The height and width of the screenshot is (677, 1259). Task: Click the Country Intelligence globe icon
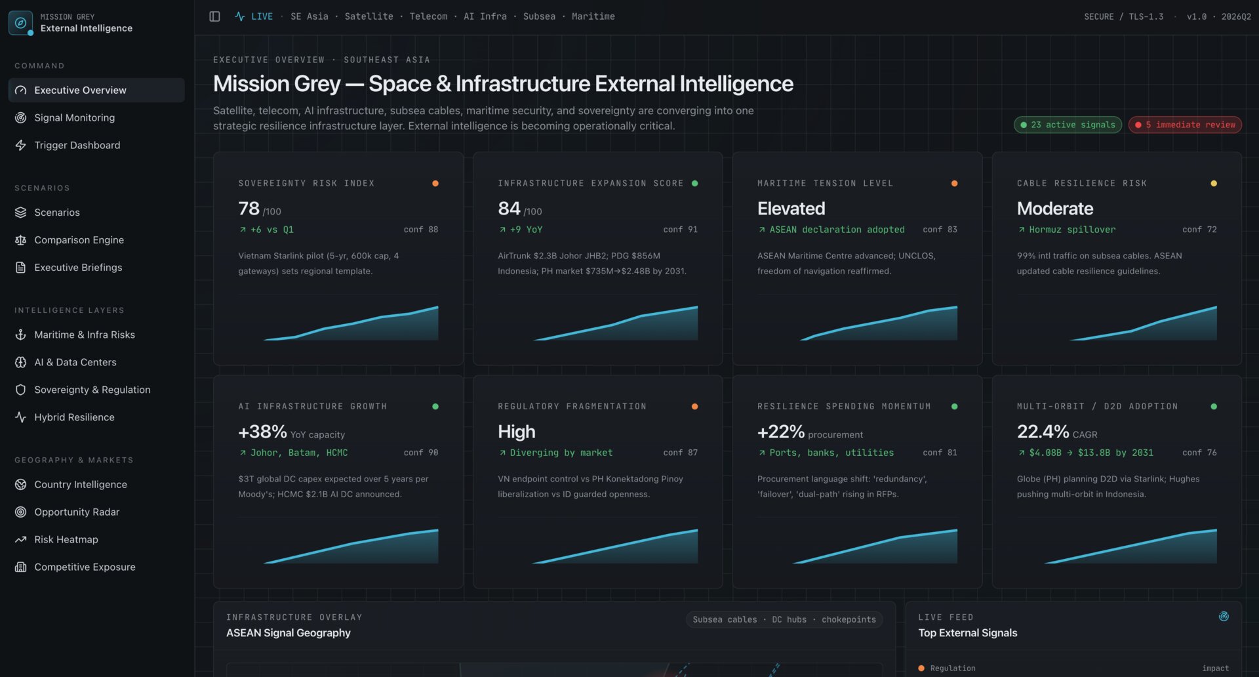pos(21,485)
